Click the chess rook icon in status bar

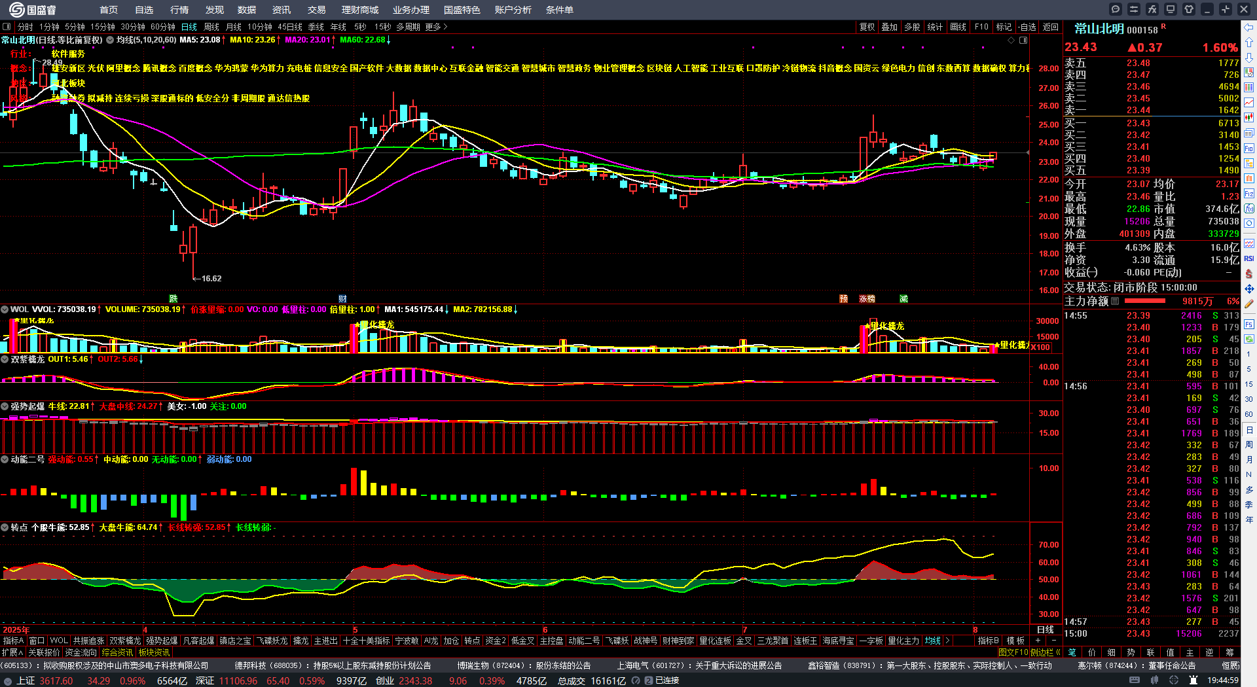[1194, 680]
